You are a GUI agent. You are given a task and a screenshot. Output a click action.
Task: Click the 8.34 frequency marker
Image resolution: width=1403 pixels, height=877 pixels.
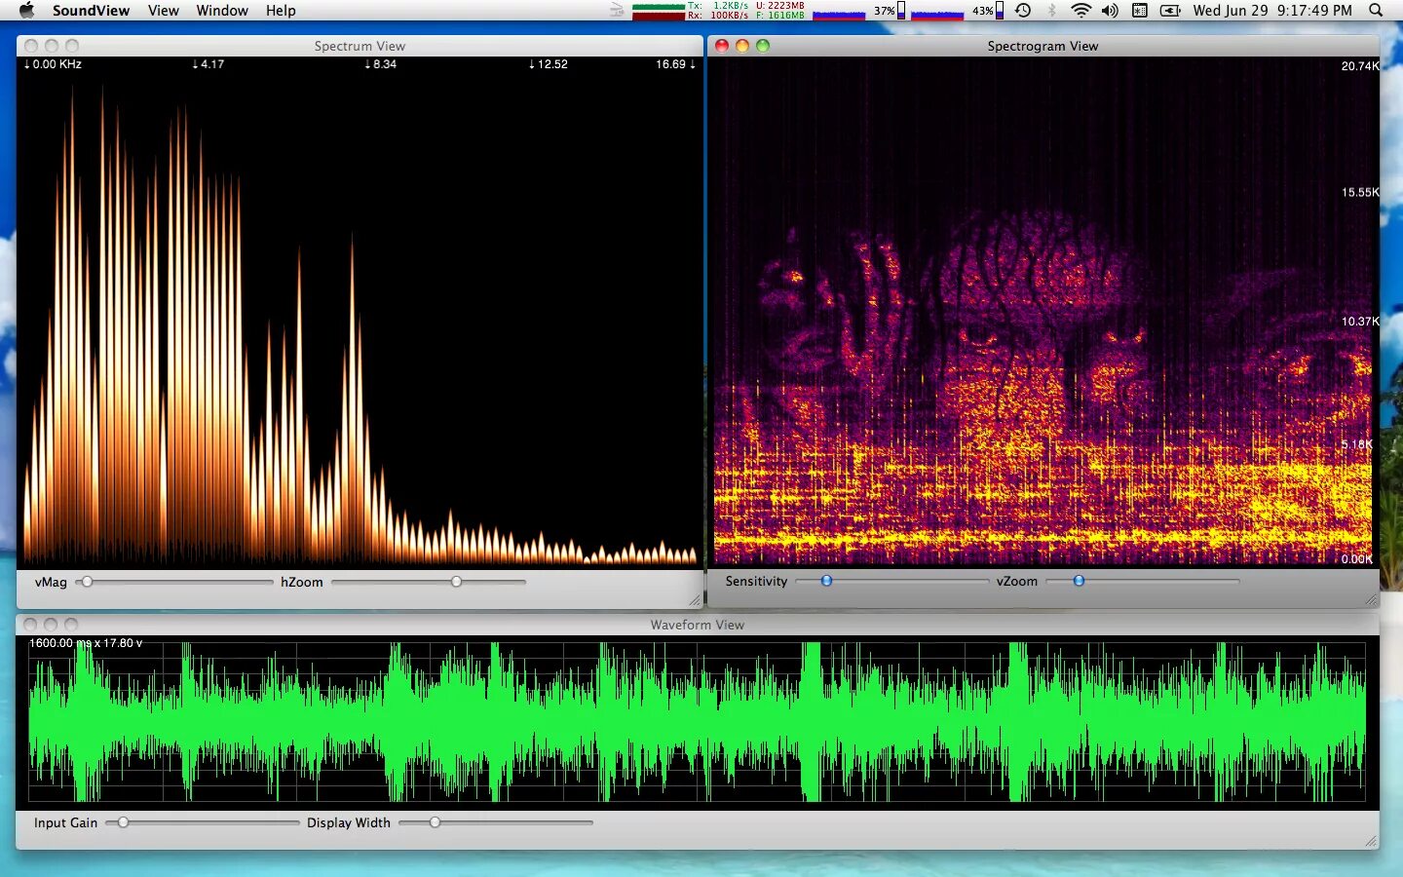(x=381, y=64)
